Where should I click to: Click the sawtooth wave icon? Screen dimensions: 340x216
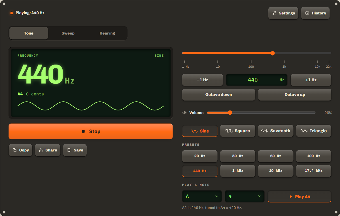point(265,131)
